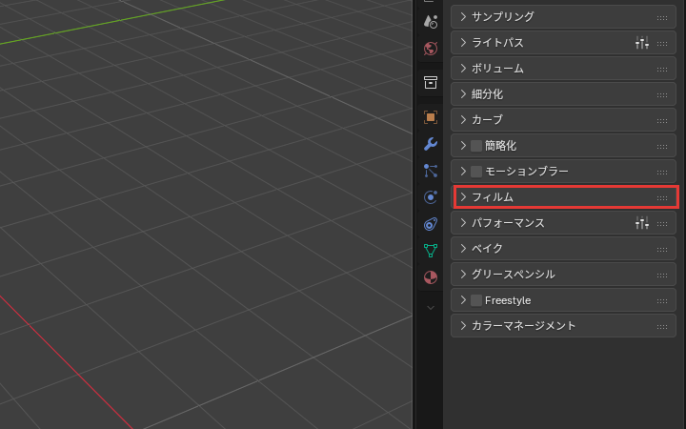Click the 簡略化 panel drag handle

pos(662,147)
